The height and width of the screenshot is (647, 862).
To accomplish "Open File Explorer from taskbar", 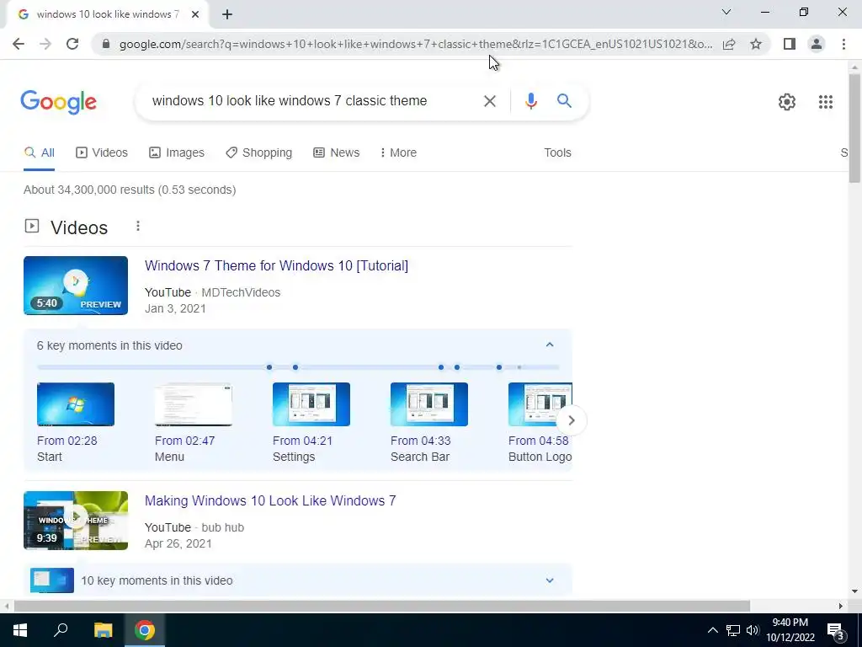I will point(103,630).
